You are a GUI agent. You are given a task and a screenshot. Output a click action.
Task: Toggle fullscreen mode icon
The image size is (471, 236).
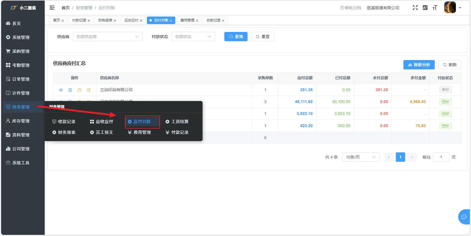[415, 8]
